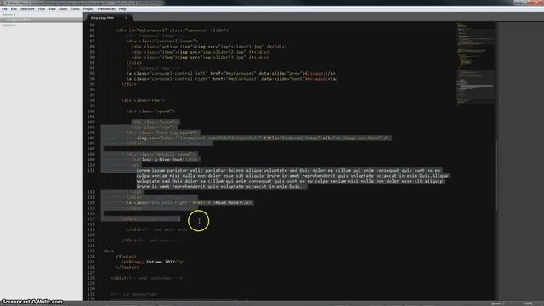Change syntax via HTML indicator in status bar
This screenshot has width=544, height=306.
click(529, 303)
